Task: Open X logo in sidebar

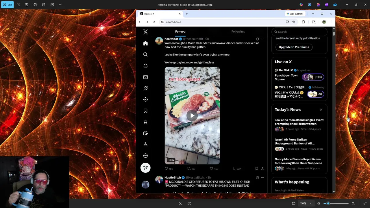Action: click(x=145, y=32)
